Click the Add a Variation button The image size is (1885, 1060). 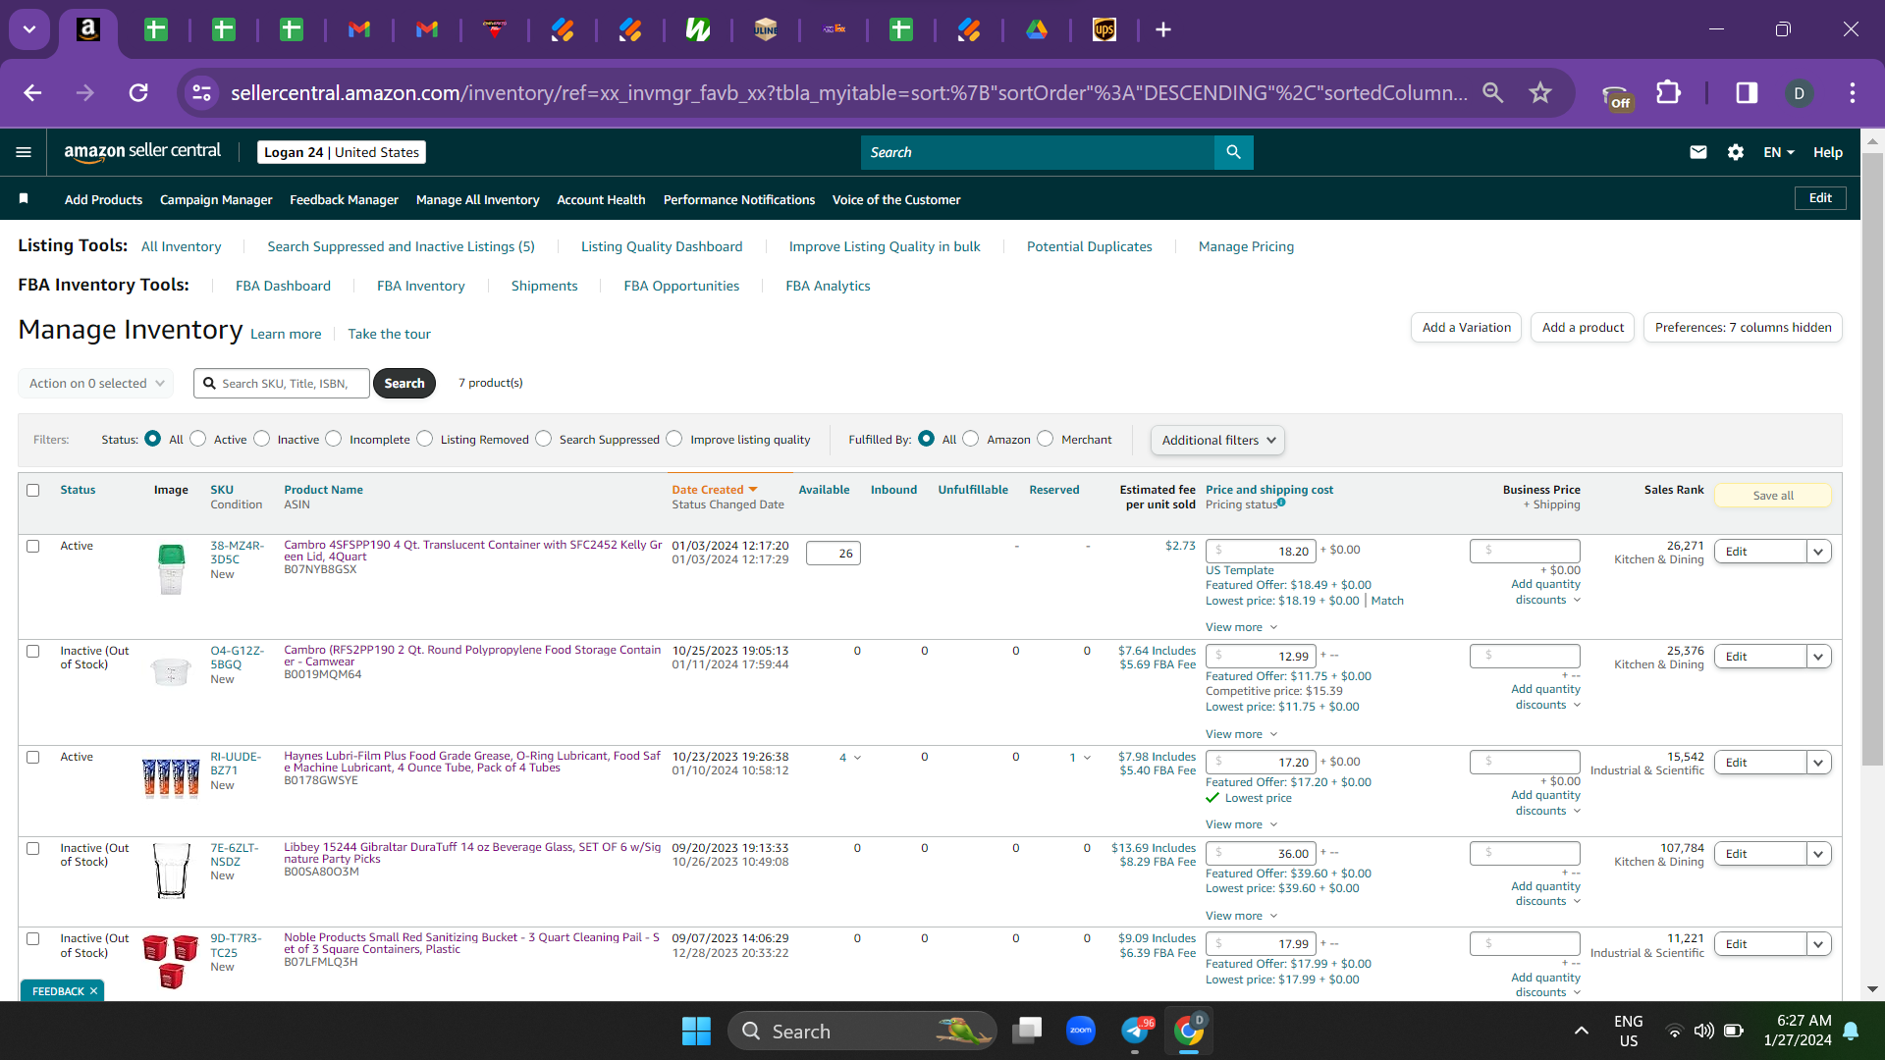1466,327
